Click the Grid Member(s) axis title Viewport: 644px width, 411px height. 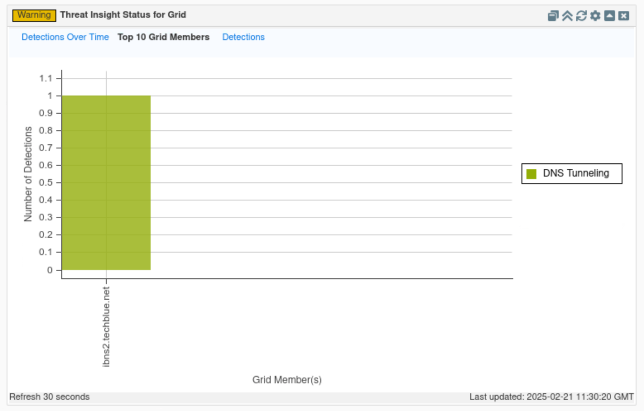(287, 380)
